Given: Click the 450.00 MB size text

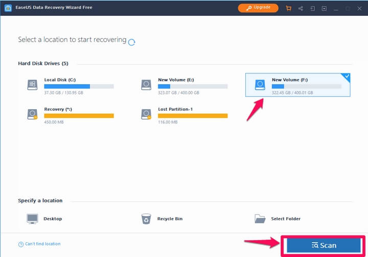Looking at the screenshot, I should coord(54,122).
